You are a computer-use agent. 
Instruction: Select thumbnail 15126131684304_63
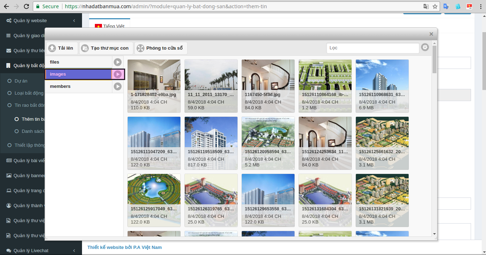point(325,200)
